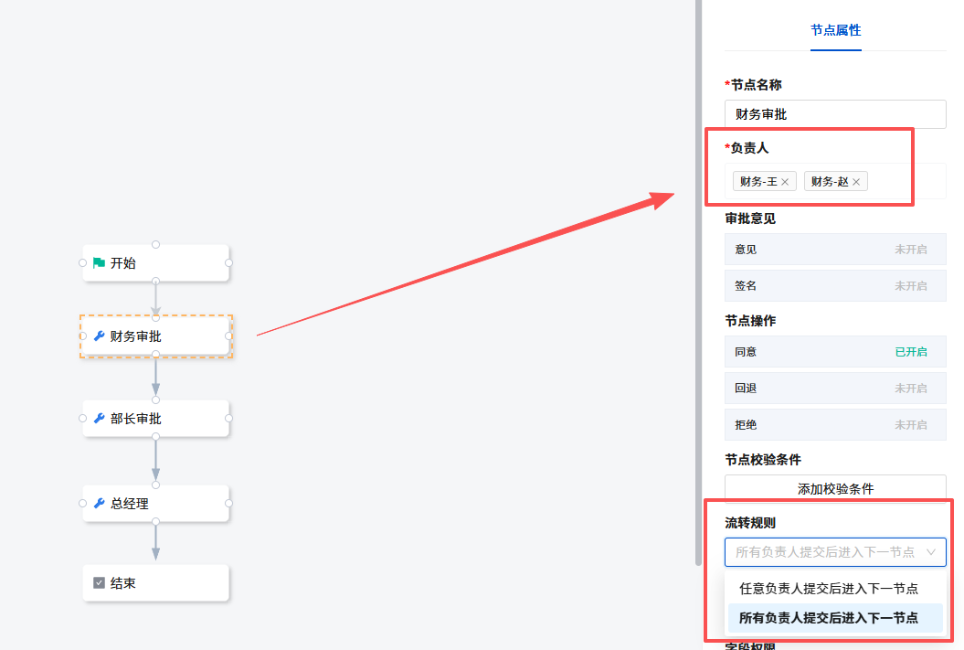Collapse the 流转规则 dropdown arrow
The height and width of the screenshot is (650, 964).
[x=931, y=552]
